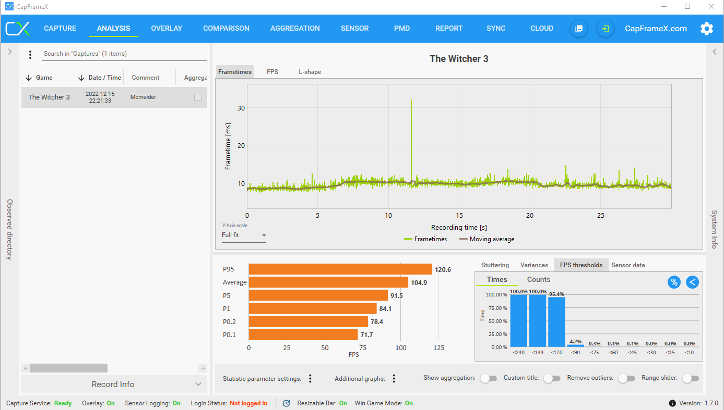Open the settings gear icon
The height and width of the screenshot is (410, 724).
pyautogui.click(x=707, y=29)
